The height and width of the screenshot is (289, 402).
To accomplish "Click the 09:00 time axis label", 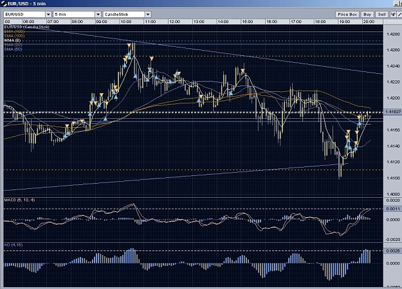I will (x=102, y=22).
